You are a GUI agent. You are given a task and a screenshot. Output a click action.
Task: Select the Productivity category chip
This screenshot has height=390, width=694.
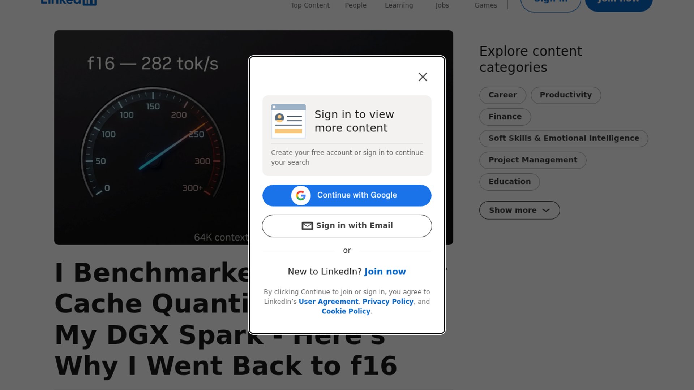point(566,95)
